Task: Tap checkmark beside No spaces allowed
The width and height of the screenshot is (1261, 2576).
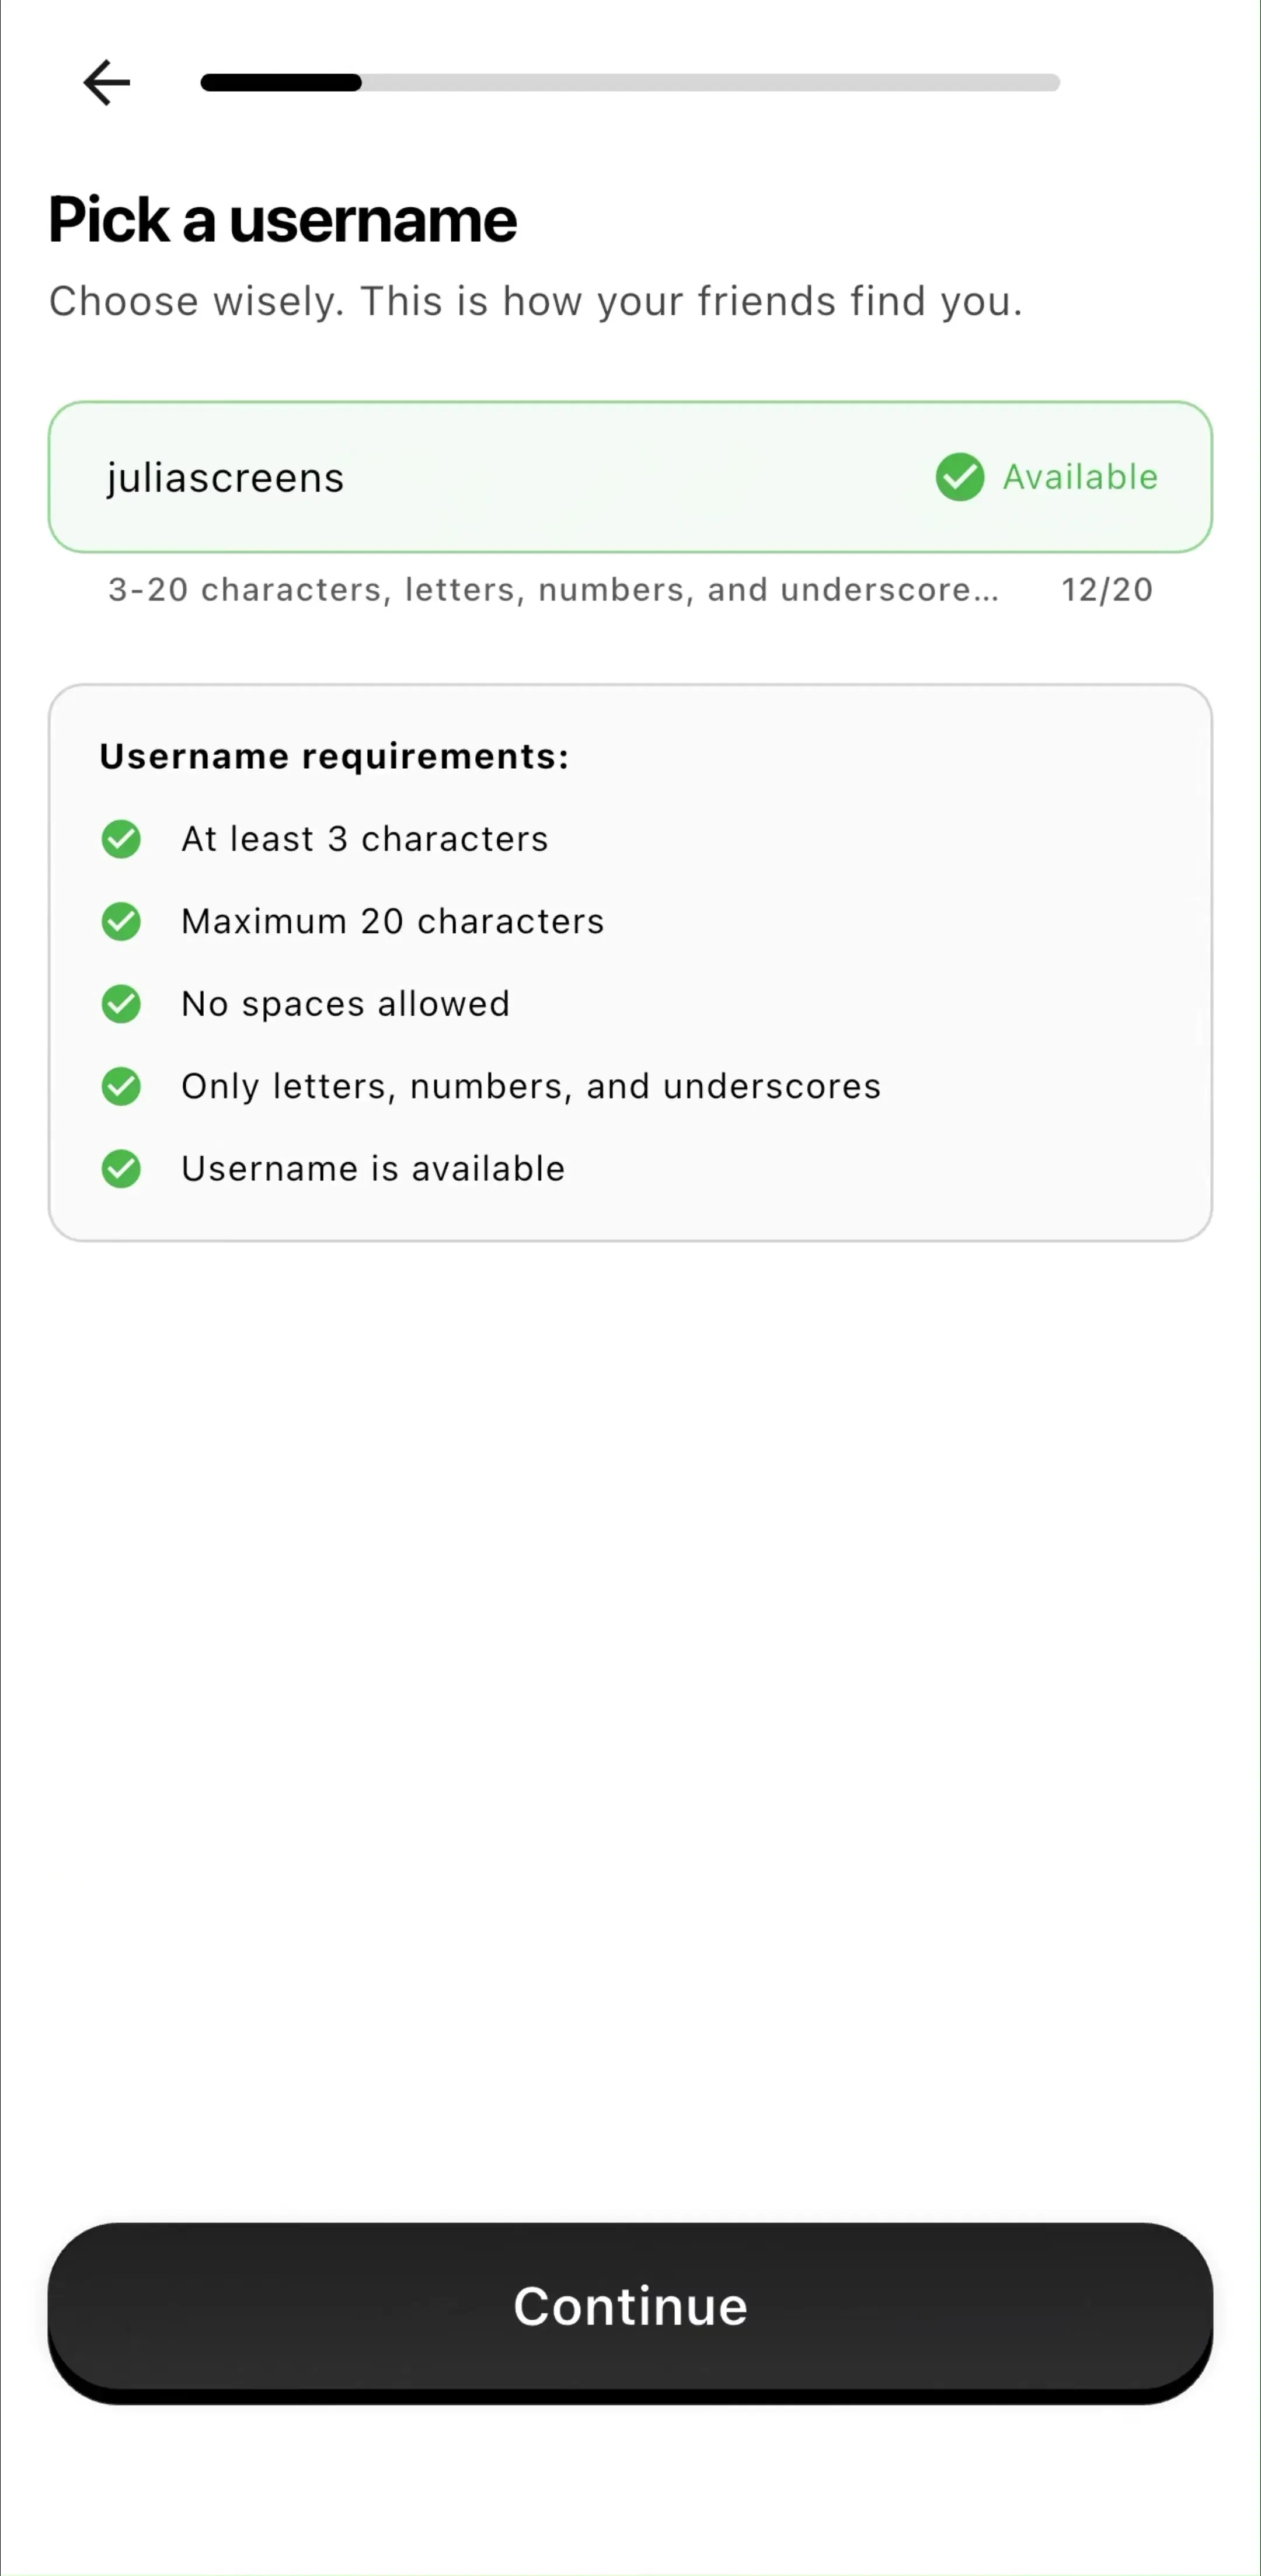Action: tap(121, 1004)
